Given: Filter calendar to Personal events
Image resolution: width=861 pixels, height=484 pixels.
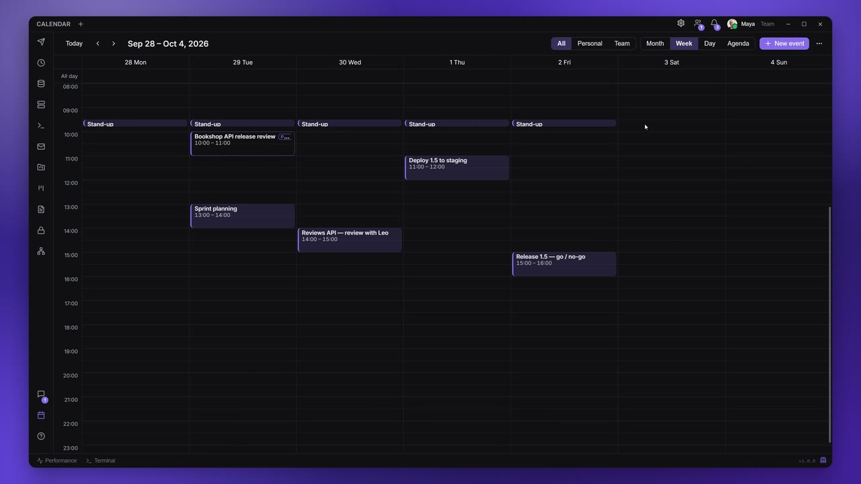Looking at the screenshot, I should click(590, 44).
